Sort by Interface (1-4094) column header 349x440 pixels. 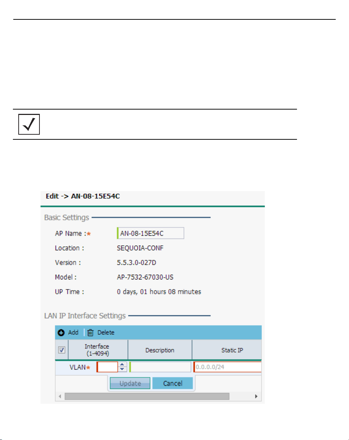[97, 350]
